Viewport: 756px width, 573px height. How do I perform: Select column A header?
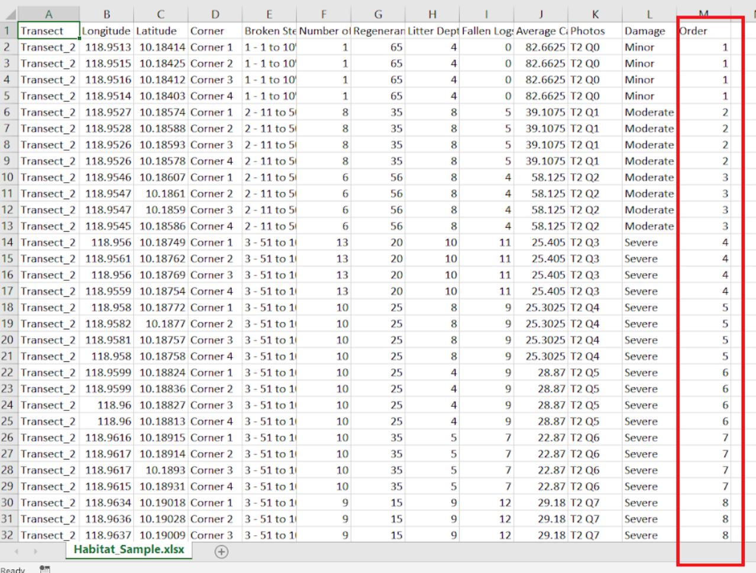(x=49, y=14)
